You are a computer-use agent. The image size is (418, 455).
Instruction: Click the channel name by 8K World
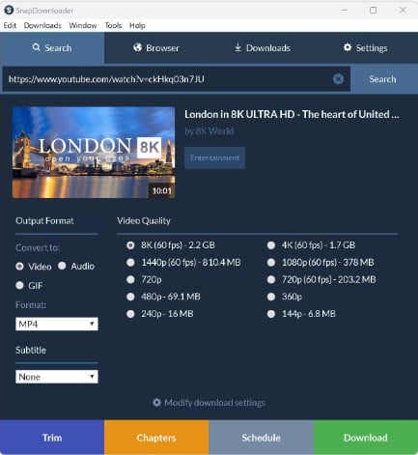[209, 131]
